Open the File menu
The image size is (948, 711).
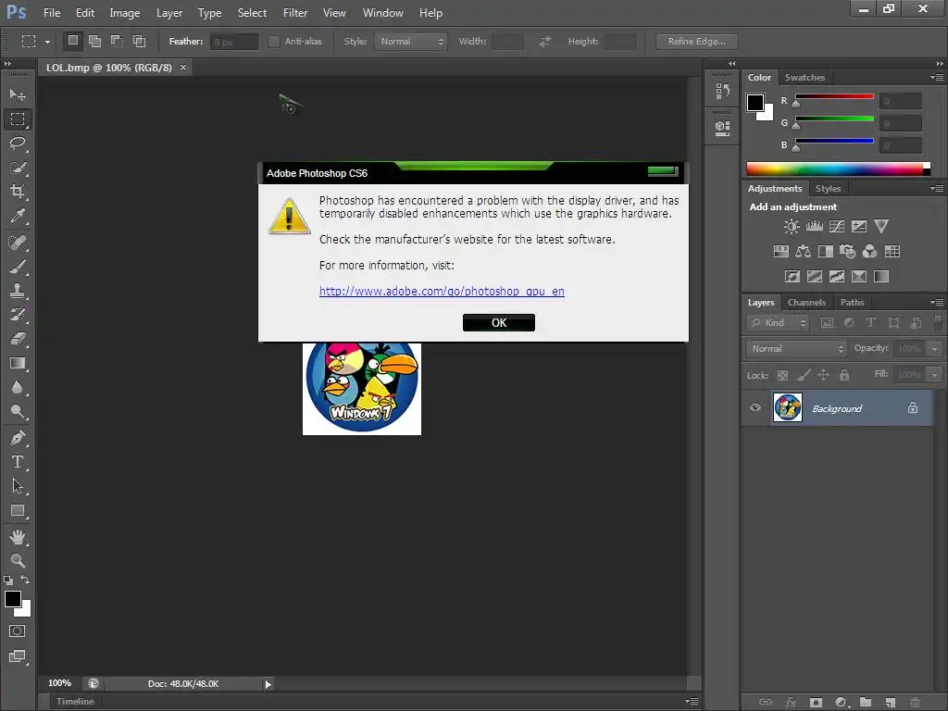pyautogui.click(x=52, y=13)
